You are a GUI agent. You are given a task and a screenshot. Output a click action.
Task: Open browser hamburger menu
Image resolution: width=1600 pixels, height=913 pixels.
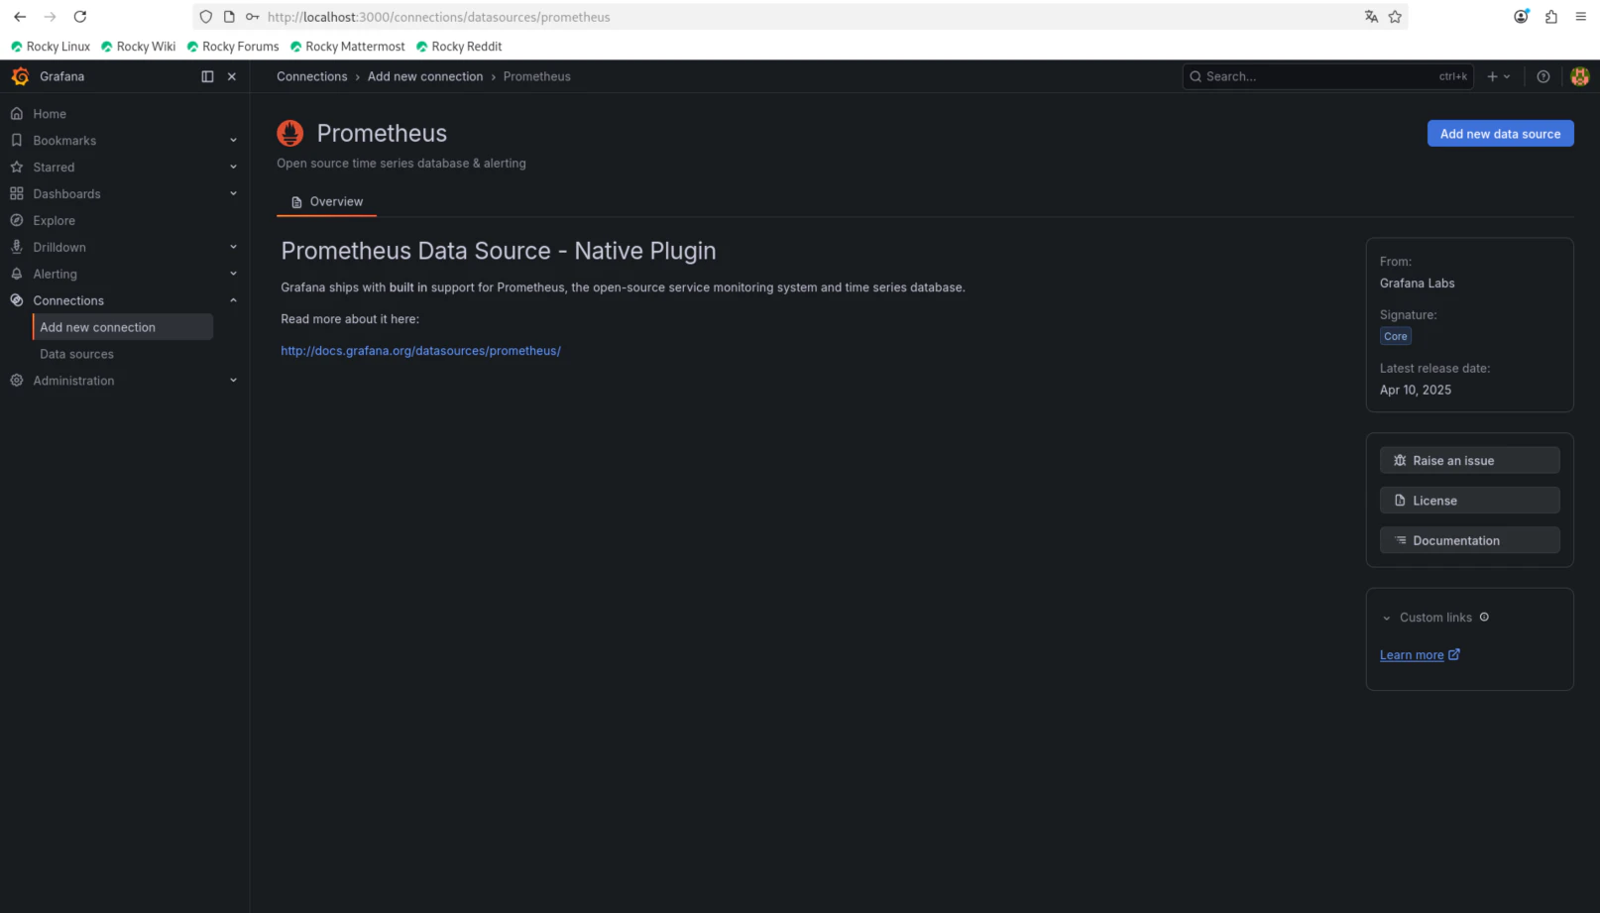pyautogui.click(x=1581, y=17)
